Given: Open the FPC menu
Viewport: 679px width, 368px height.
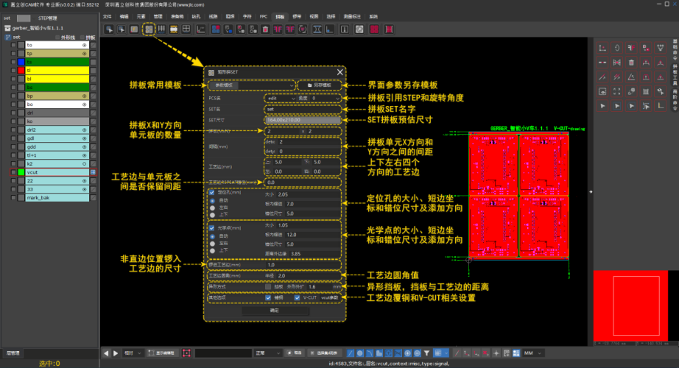Looking at the screenshot, I should (x=264, y=16).
